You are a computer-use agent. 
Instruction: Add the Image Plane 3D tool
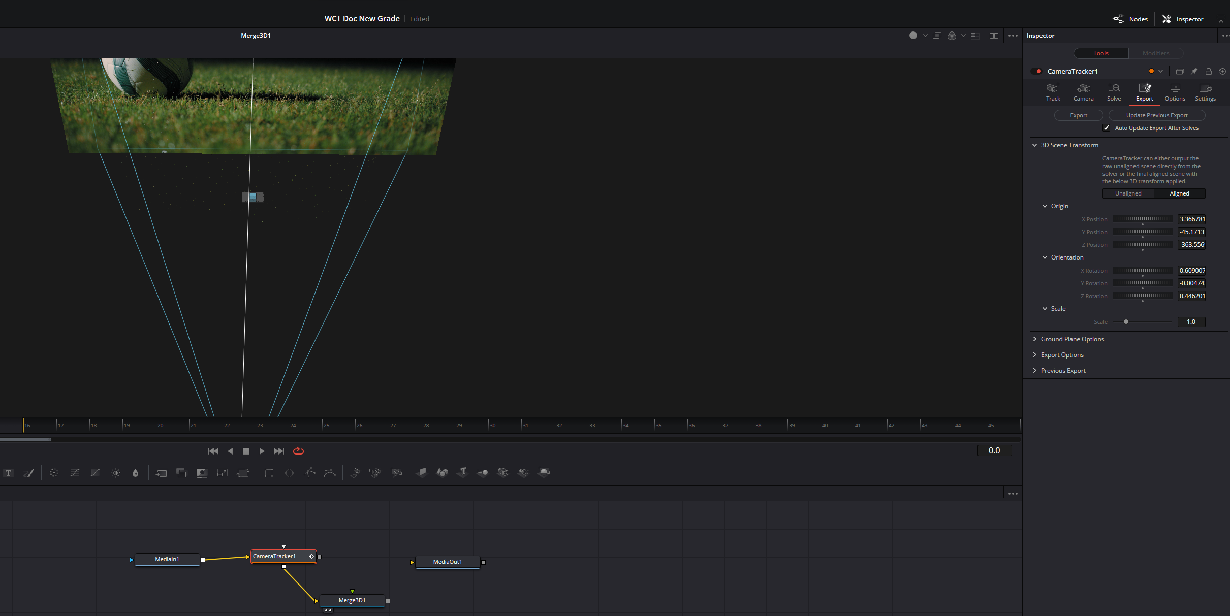pyautogui.click(x=422, y=473)
